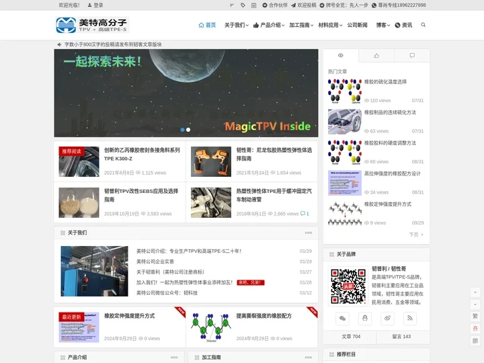This screenshot has width=484, height=363.
Task: Expand the 产品介绍 navigation dropdown
Action: pos(269,25)
